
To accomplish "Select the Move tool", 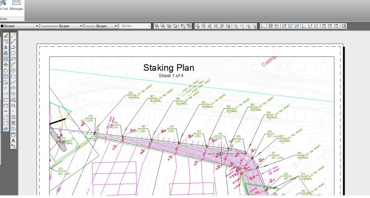I will tap(6, 65).
